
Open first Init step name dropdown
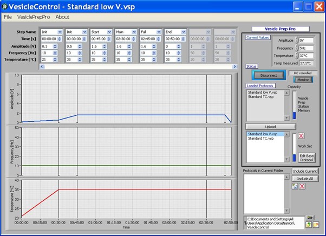pyautogui.click(x=60, y=32)
